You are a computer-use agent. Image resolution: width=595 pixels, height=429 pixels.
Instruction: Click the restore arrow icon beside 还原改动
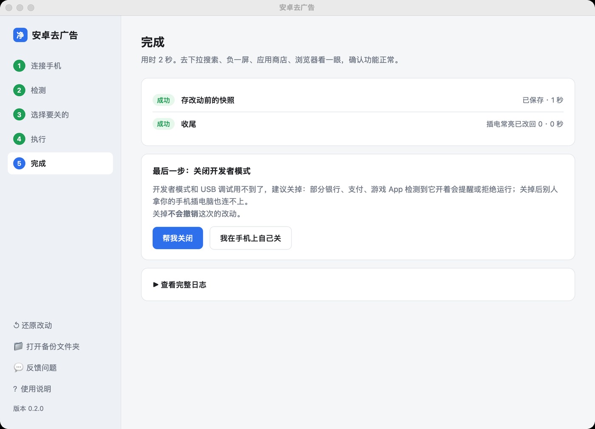tap(16, 325)
